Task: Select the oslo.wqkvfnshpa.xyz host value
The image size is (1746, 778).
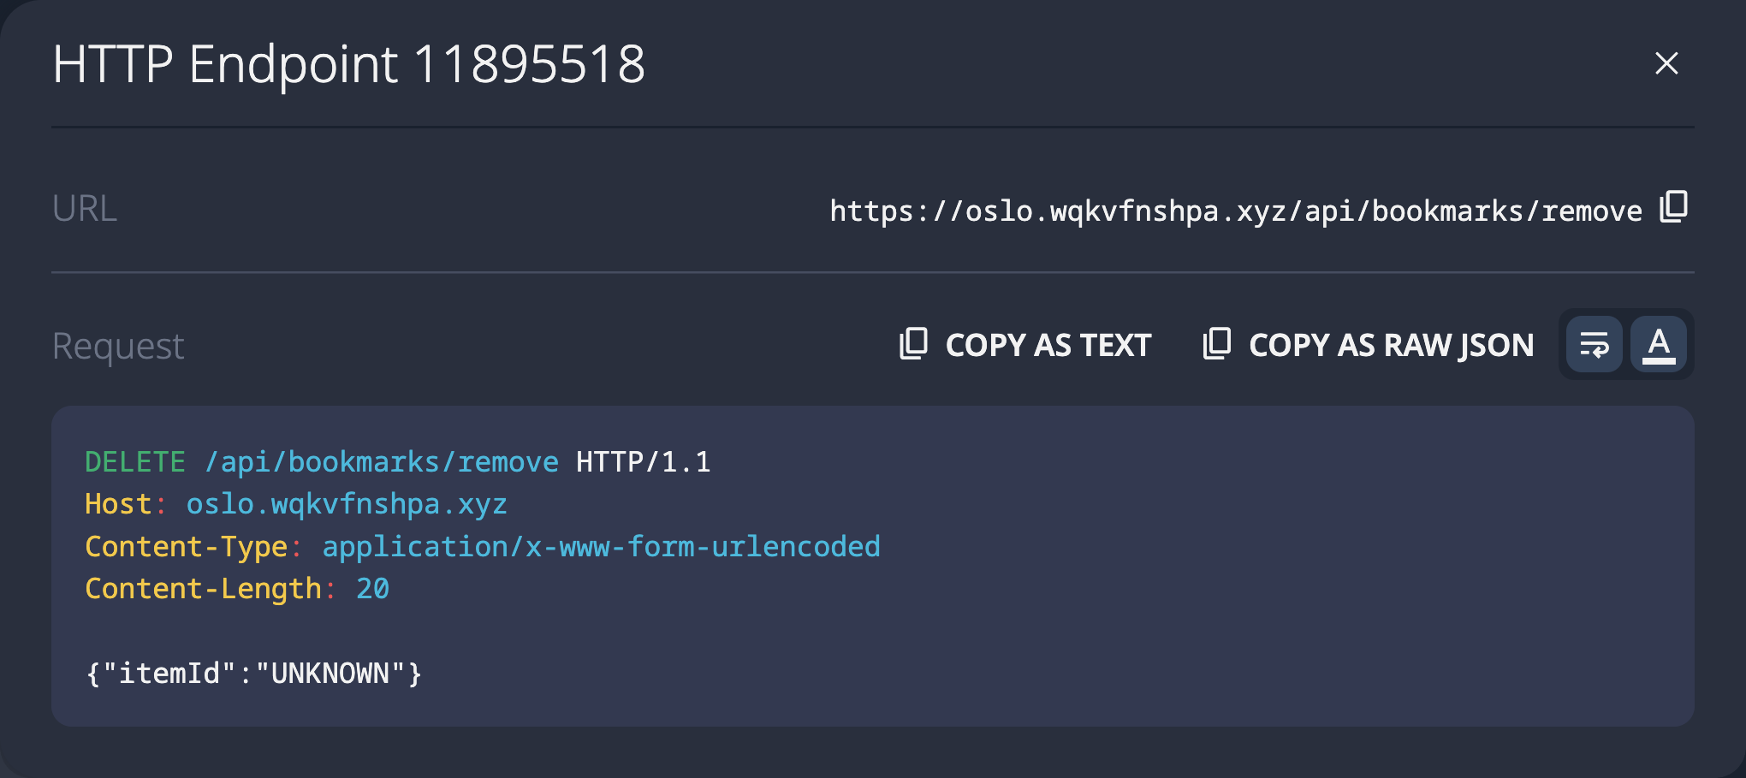Action: pos(346,503)
